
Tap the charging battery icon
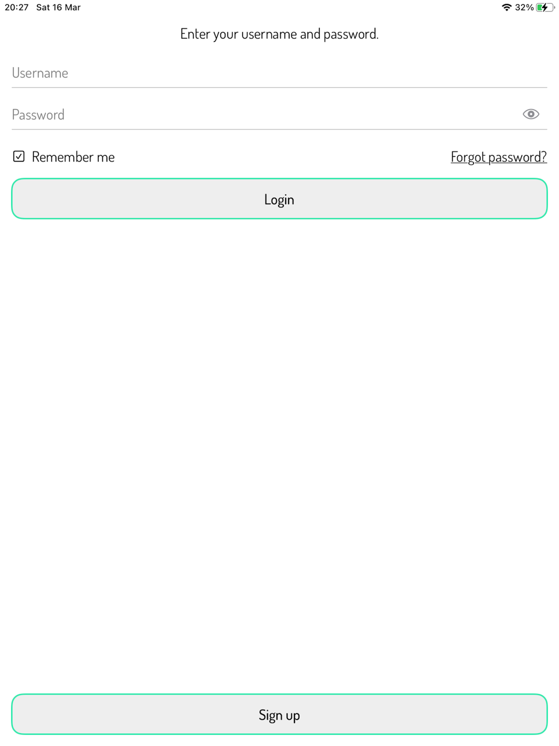point(545,7)
